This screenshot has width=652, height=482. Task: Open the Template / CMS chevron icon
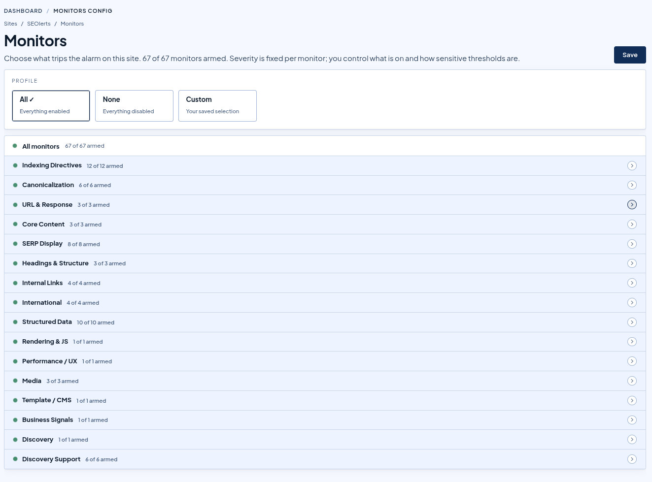(632, 401)
